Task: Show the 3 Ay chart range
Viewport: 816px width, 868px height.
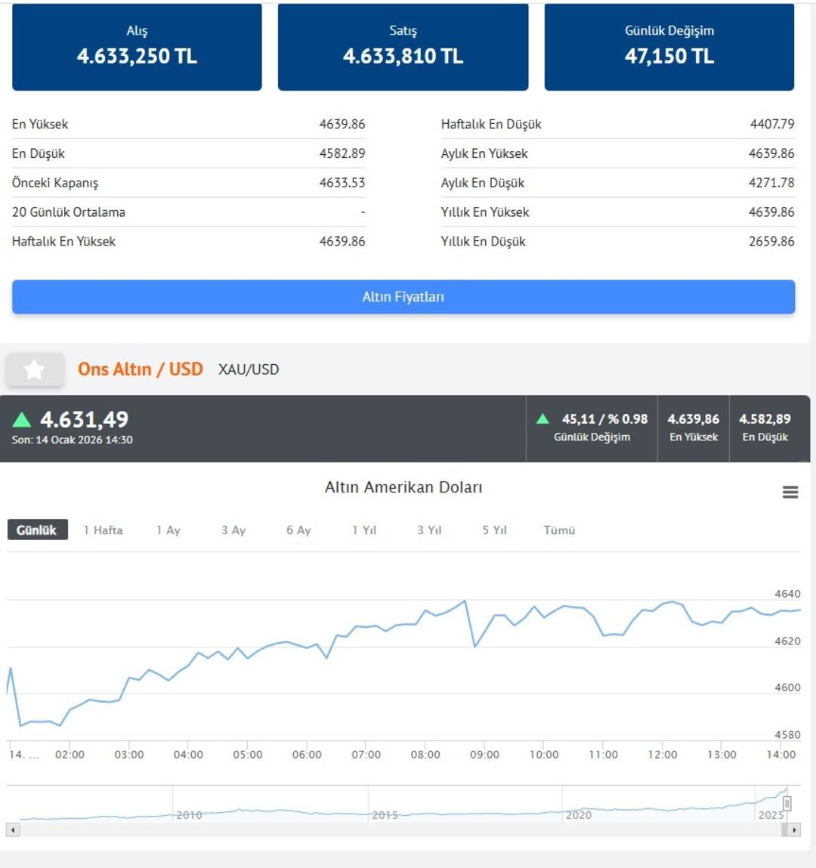Action: tap(233, 530)
